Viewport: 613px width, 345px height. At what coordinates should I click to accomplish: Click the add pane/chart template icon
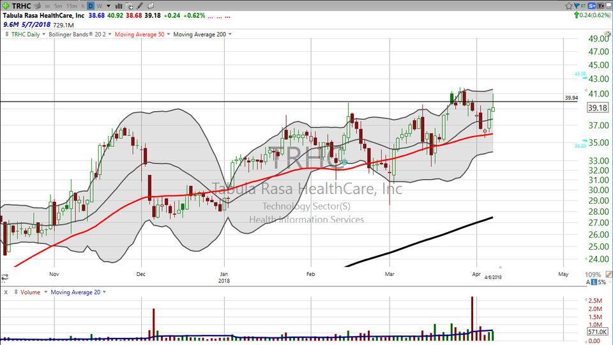[x=130, y=6]
